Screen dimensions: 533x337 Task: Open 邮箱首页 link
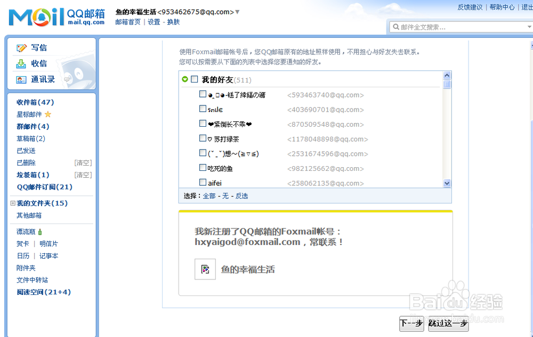(x=128, y=22)
